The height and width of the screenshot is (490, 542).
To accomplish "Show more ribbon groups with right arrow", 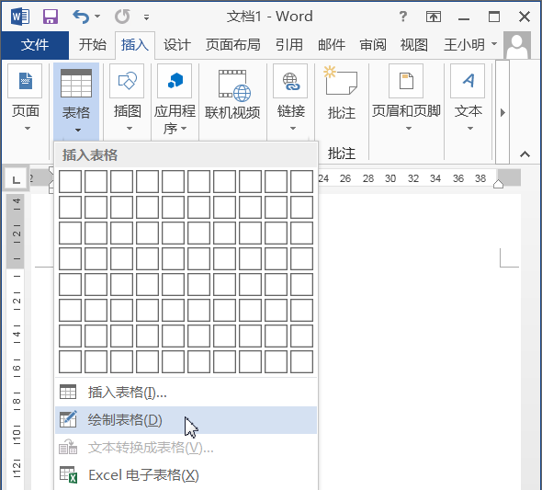I will click(502, 112).
